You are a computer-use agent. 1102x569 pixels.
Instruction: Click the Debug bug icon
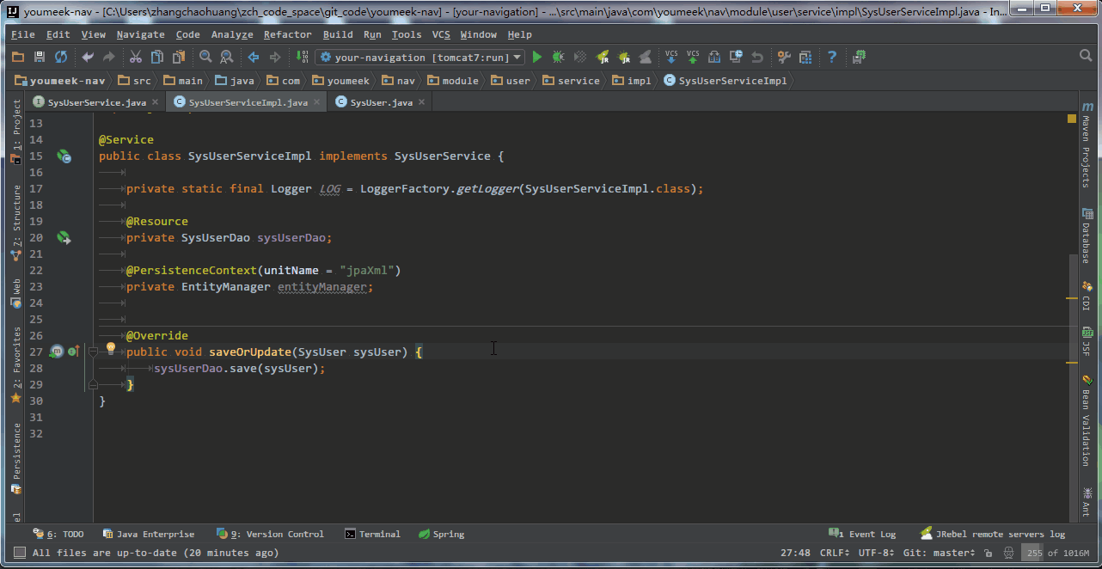click(x=558, y=58)
